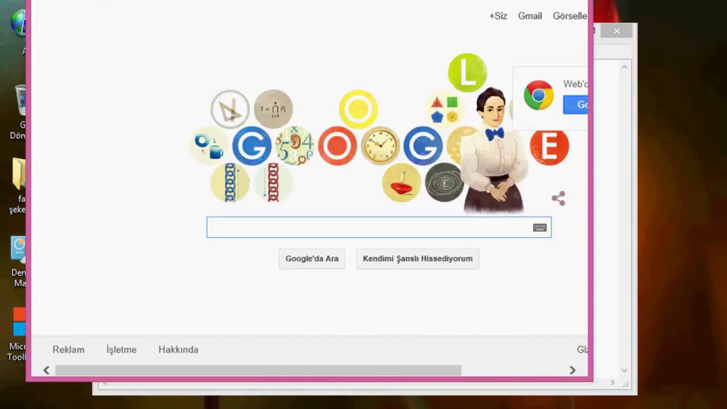The height and width of the screenshot is (409, 727).
Task: Click the yellow ring doodle circle
Action: point(358,109)
